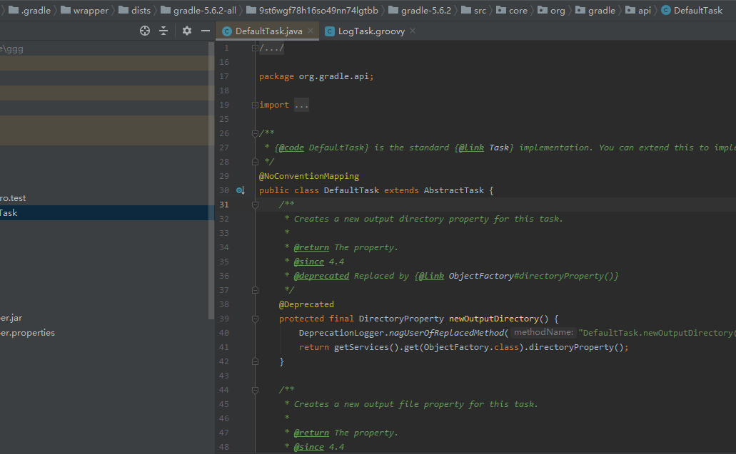Image resolution: width=736 pixels, height=454 pixels.
Task: Open the Project panel settings gear
Action: tap(186, 31)
